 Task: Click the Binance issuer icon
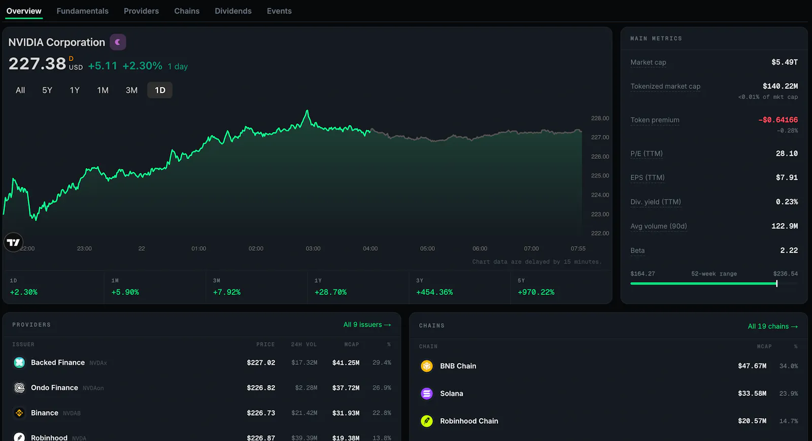click(x=19, y=413)
